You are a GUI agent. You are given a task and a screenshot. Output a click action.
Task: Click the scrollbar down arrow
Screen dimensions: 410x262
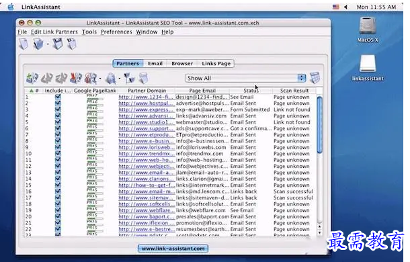point(319,232)
